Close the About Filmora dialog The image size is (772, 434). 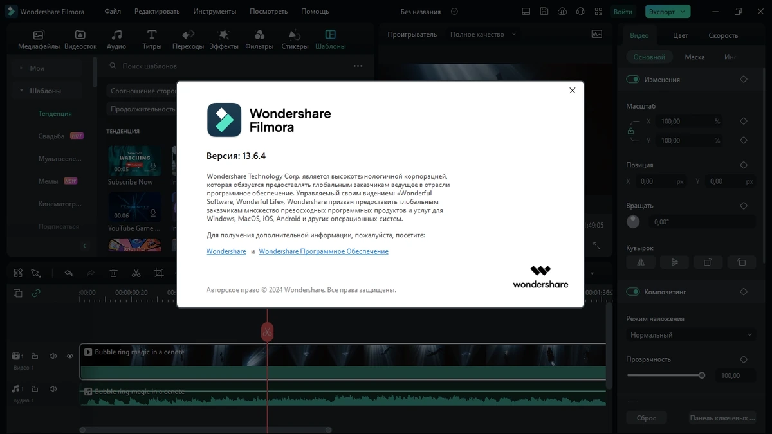click(572, 91)
